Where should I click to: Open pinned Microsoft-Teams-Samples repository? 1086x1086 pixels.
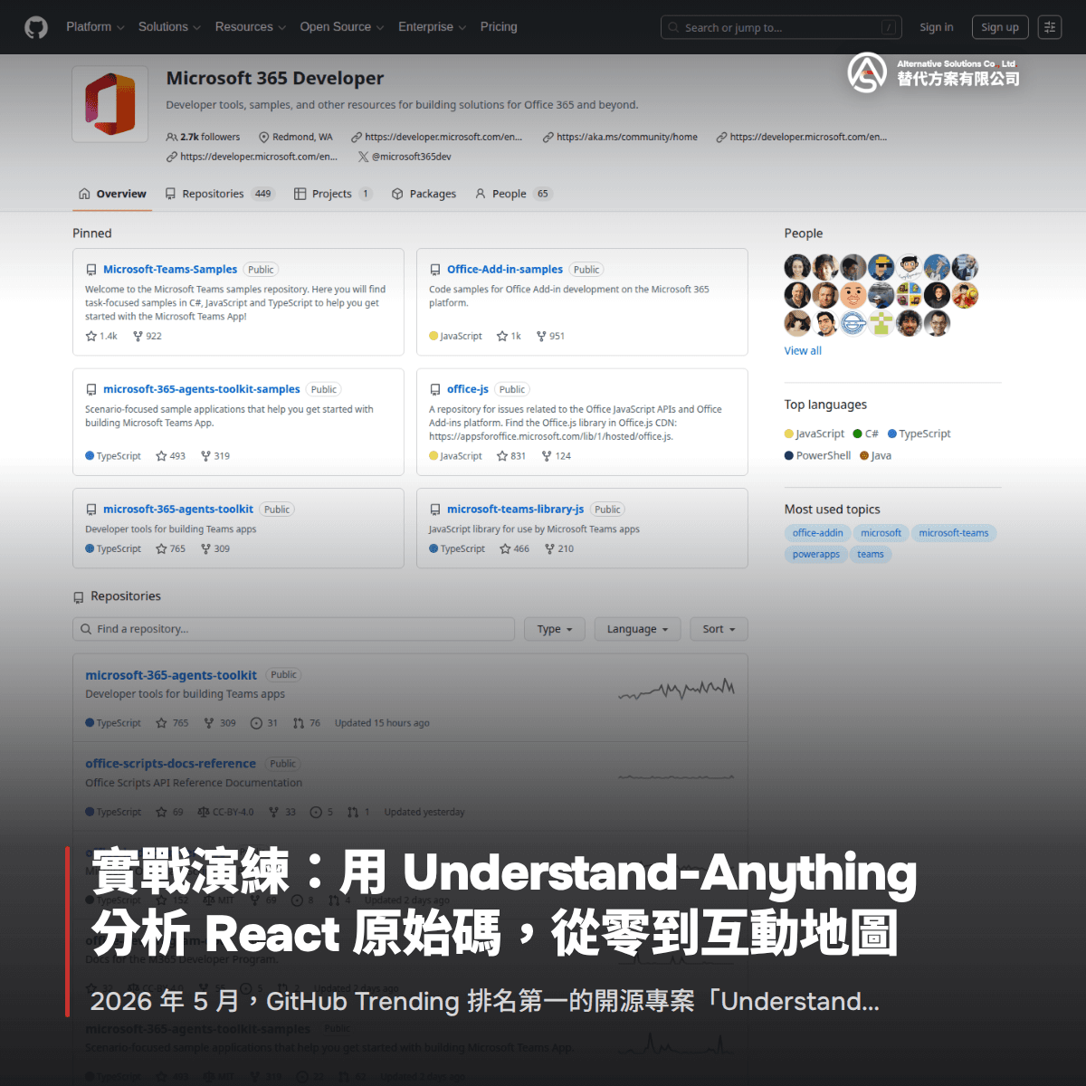point(170,270)
